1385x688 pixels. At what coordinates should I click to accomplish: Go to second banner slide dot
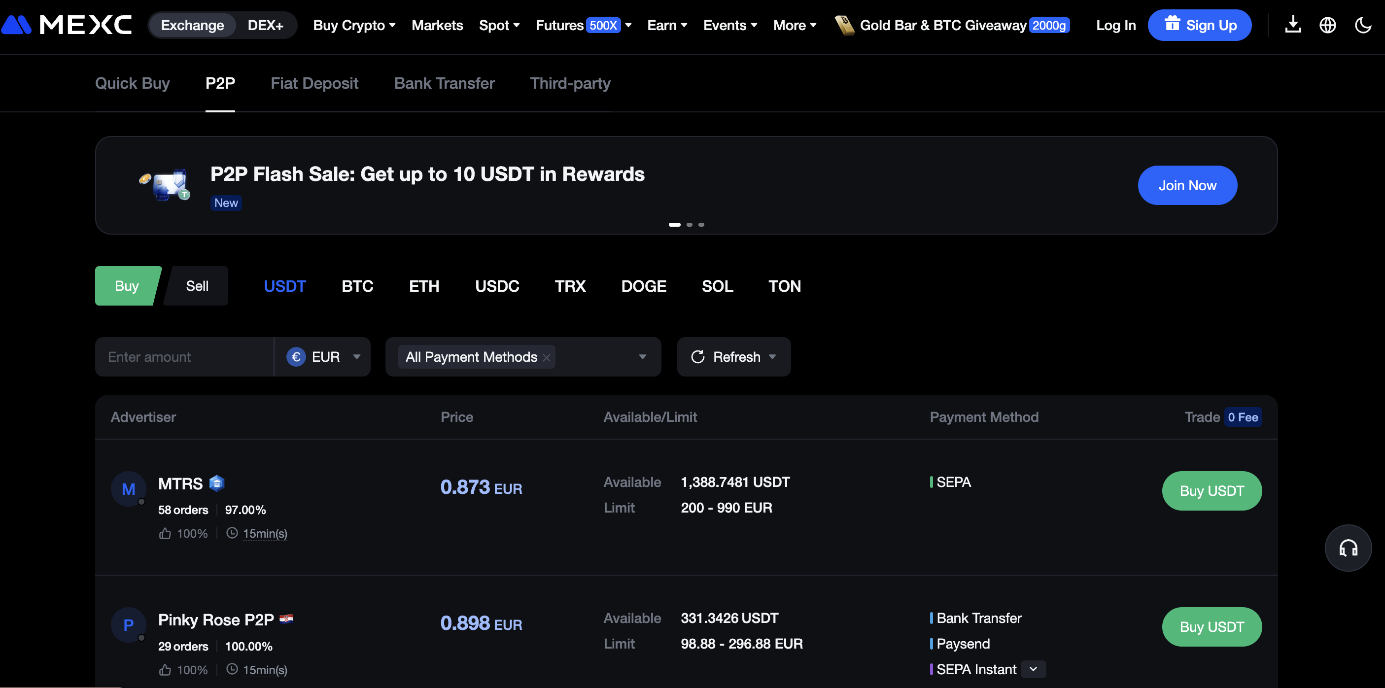(689, 225)
